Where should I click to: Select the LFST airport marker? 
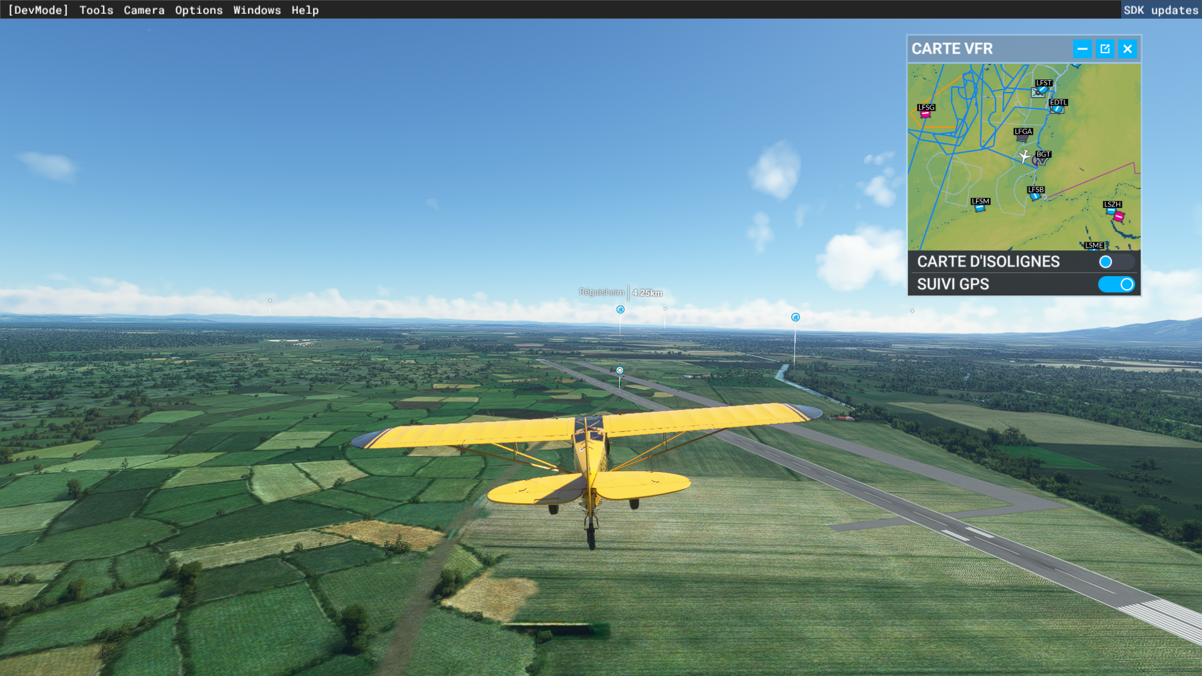click(x=1042, y=90)
